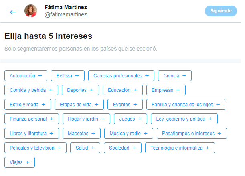245x176 pixels.
Task: Select Películas y televisión chip
Action: (x=35, y=148)
